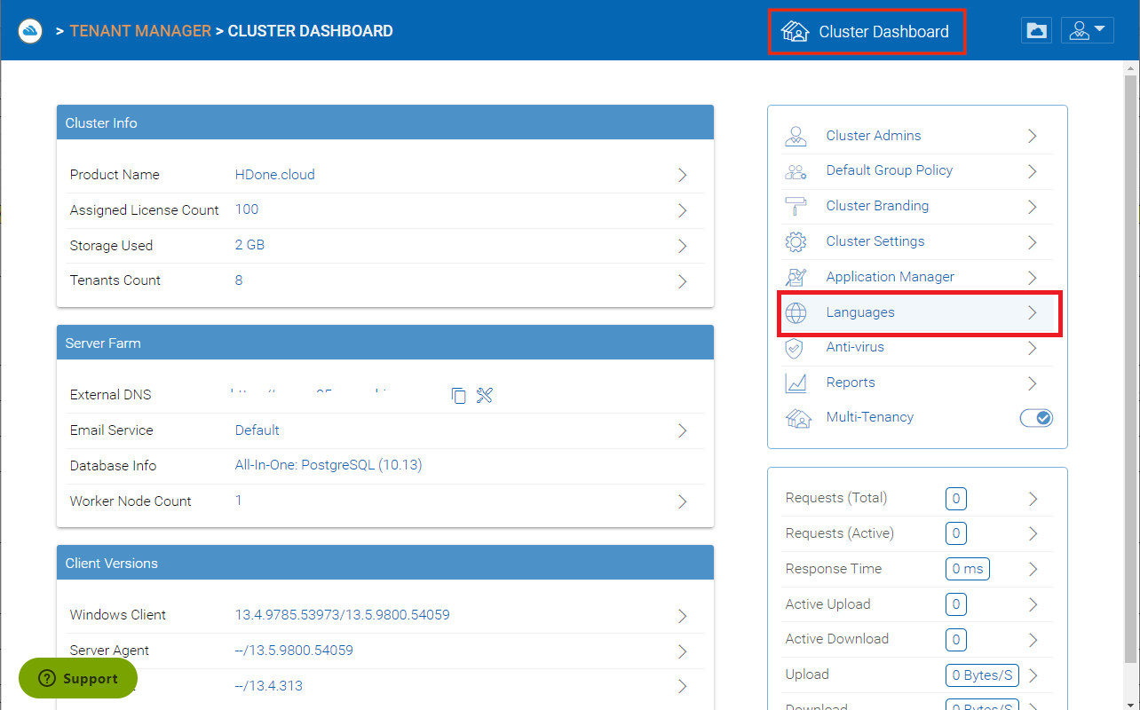Open Cluster Settings menu item
This screenshot has height=710, width=1140.
(x=918, y=241)
